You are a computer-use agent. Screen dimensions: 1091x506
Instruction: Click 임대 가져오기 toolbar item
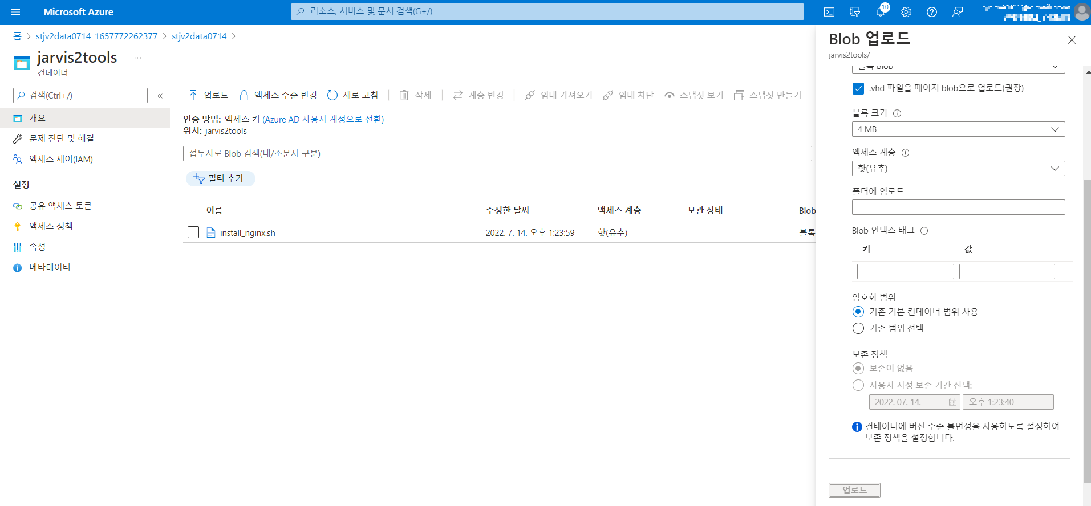558,95
